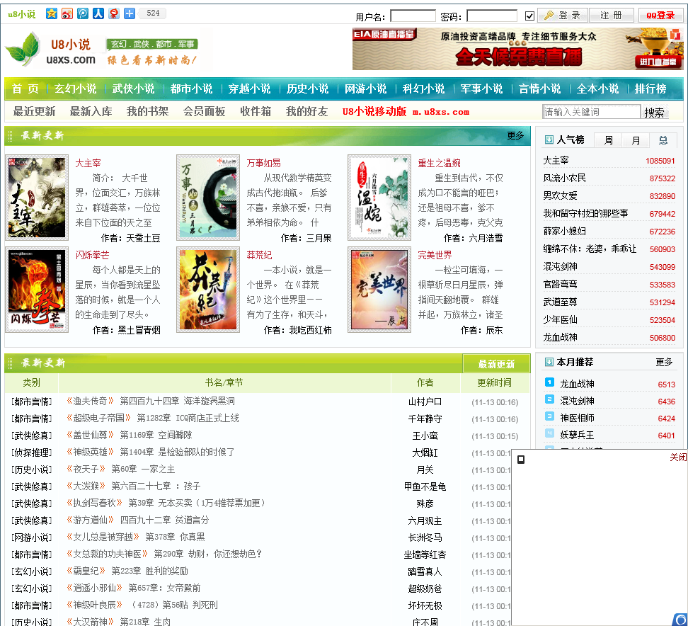Open 闪烁拳芒 book cover thumbnail
Image resolution: width=688 pixels, height=626 pixels.
[36, 290]
